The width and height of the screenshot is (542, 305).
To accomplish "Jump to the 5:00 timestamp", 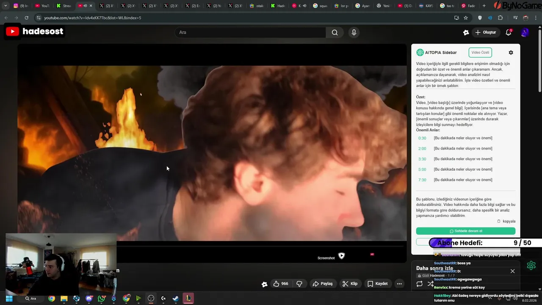I will pos(422,169).
